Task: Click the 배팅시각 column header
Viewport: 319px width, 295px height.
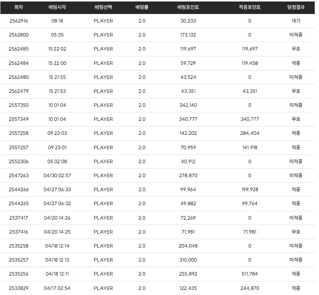Action: tap(57, 7)
